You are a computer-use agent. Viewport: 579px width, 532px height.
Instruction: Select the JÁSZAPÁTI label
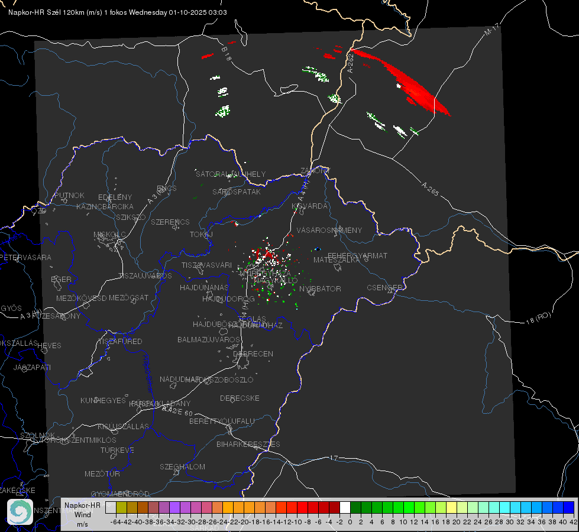point(32,368)
